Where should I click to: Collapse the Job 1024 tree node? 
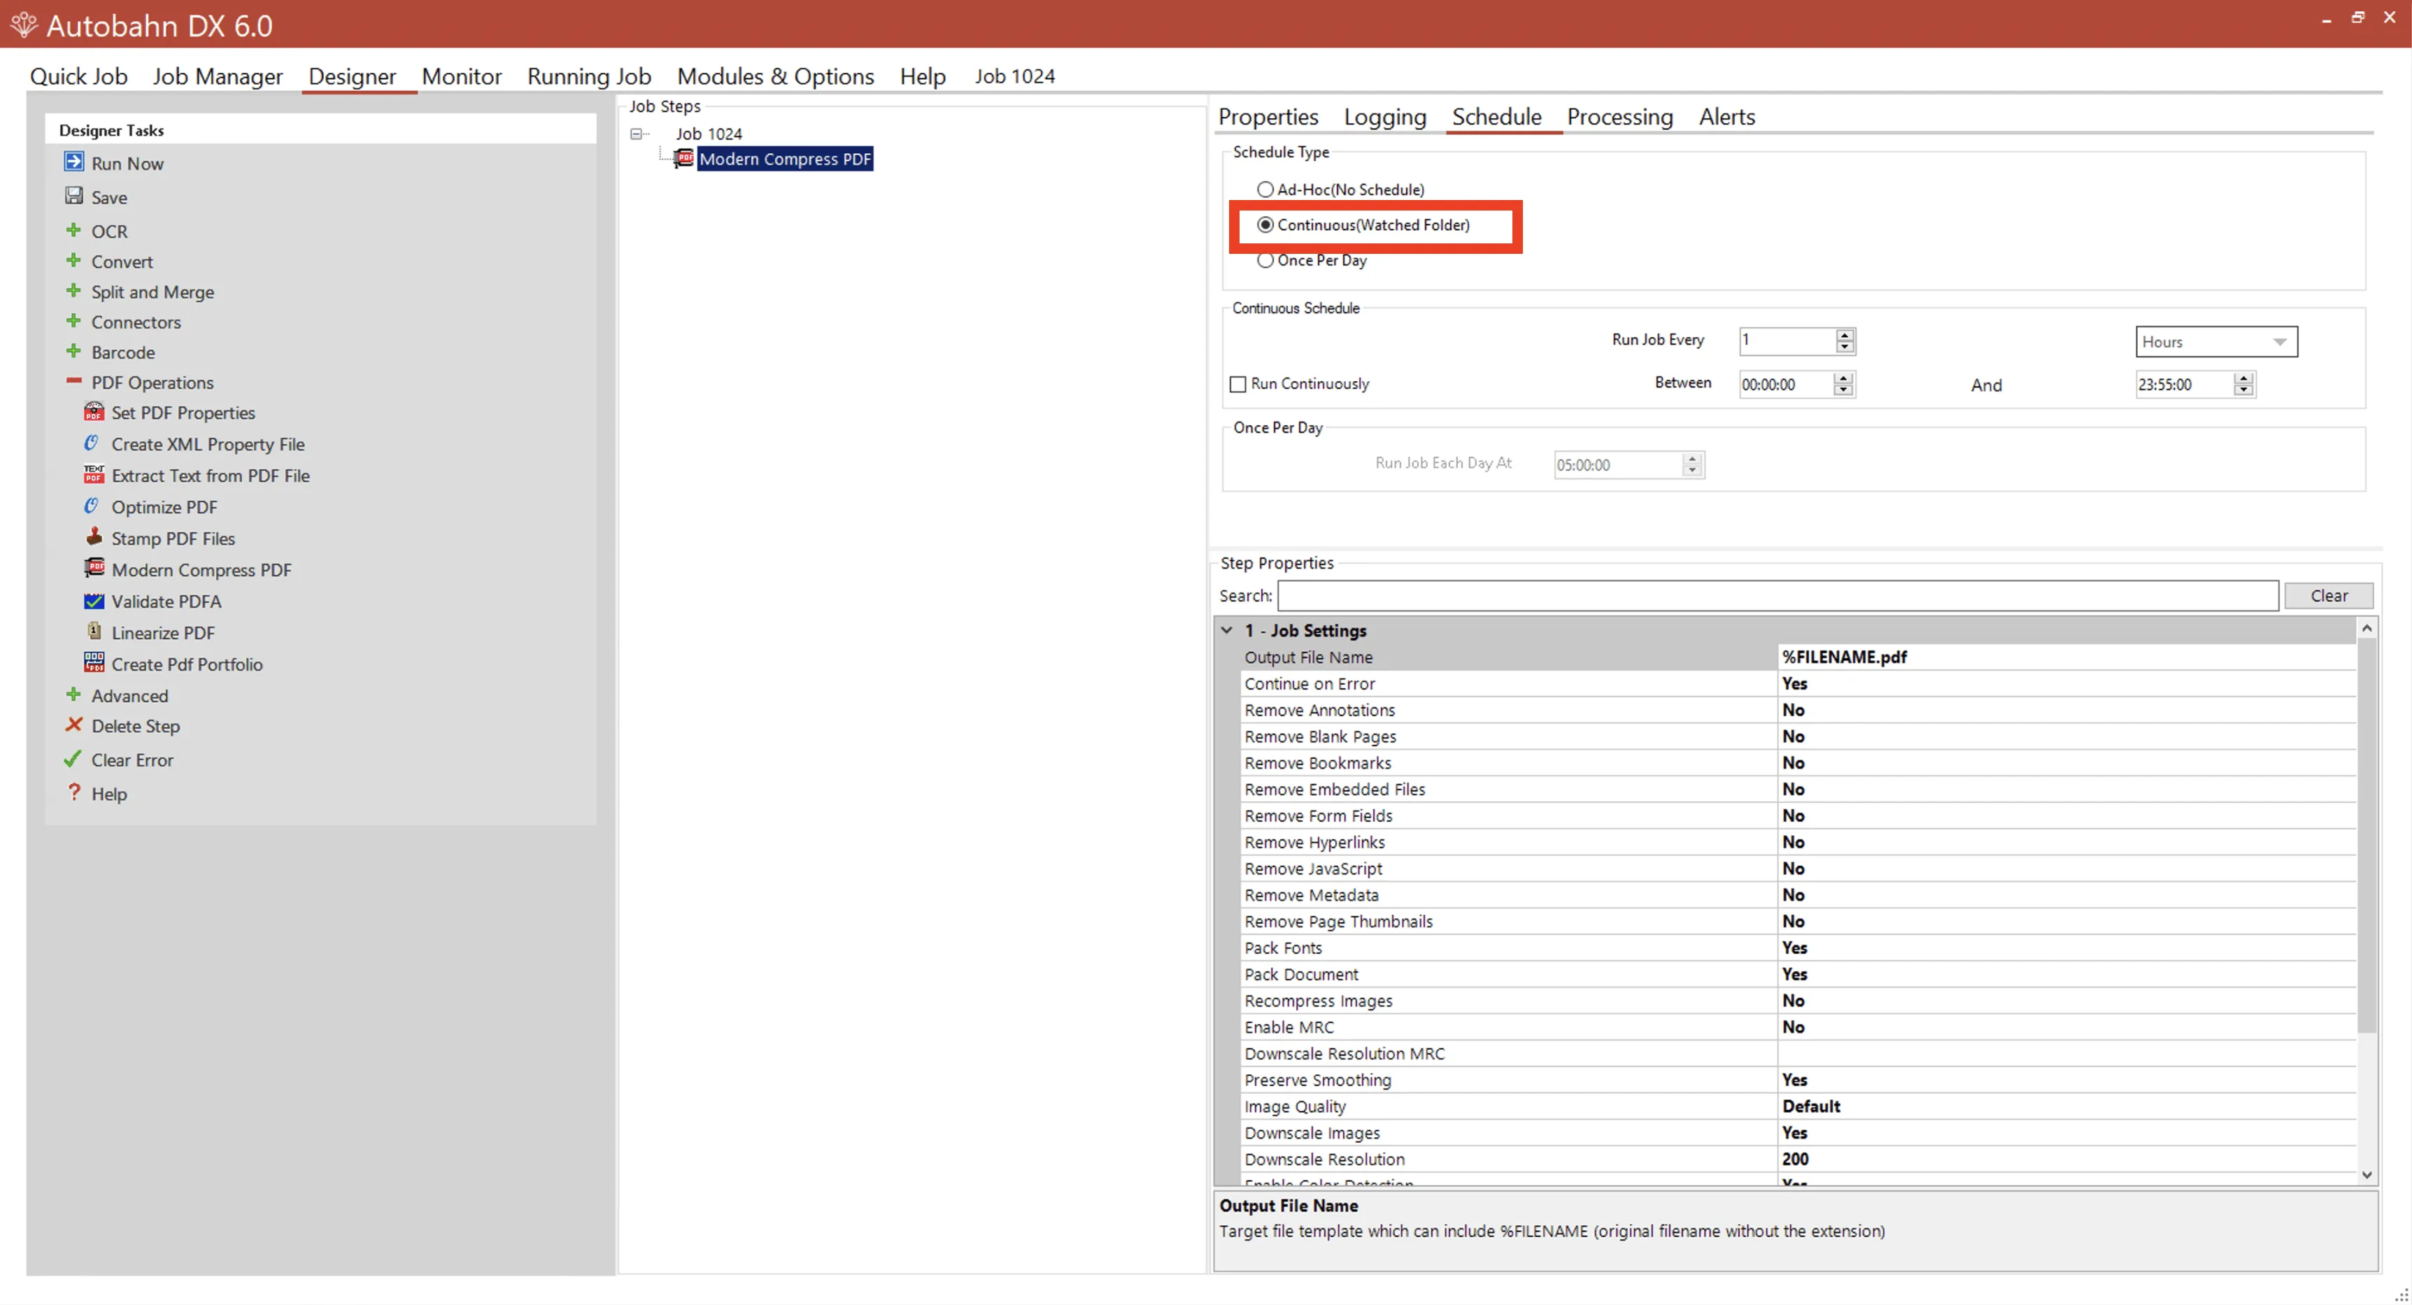click(x=637, y=134)
